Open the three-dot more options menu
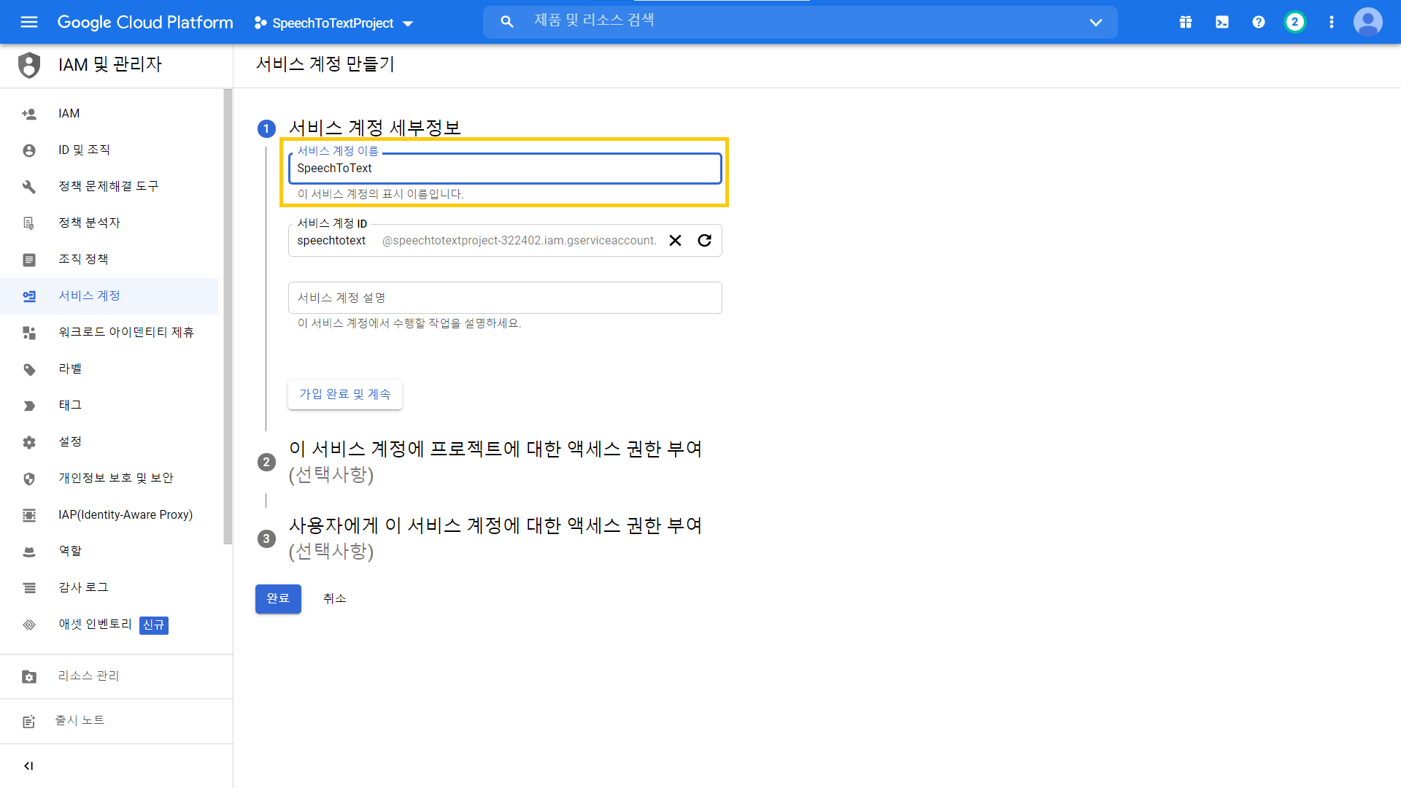 pyautogui.click(x=1331, y=22)
